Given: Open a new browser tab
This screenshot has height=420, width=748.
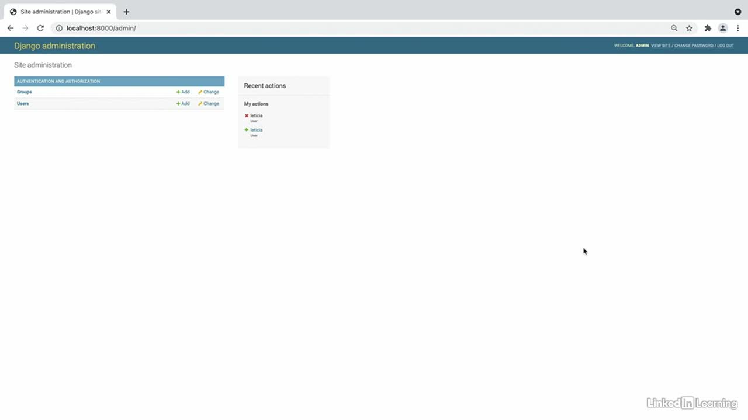Looking at the screenshot, I should point(126,12).
